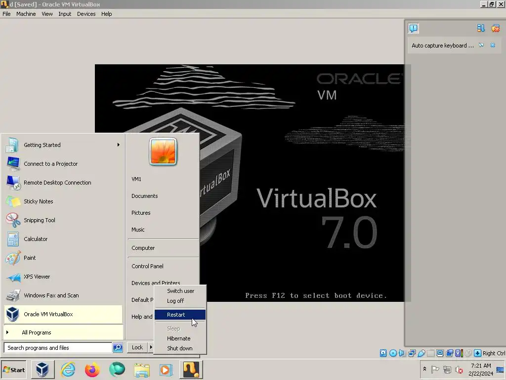
Task: Select Shut down in the shutdown menu
Action: click(x=180, y=348)
